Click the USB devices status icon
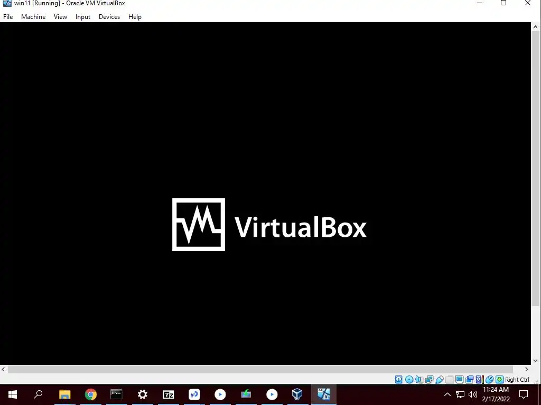This screenshot has width=541, height=405. point(439,380)
